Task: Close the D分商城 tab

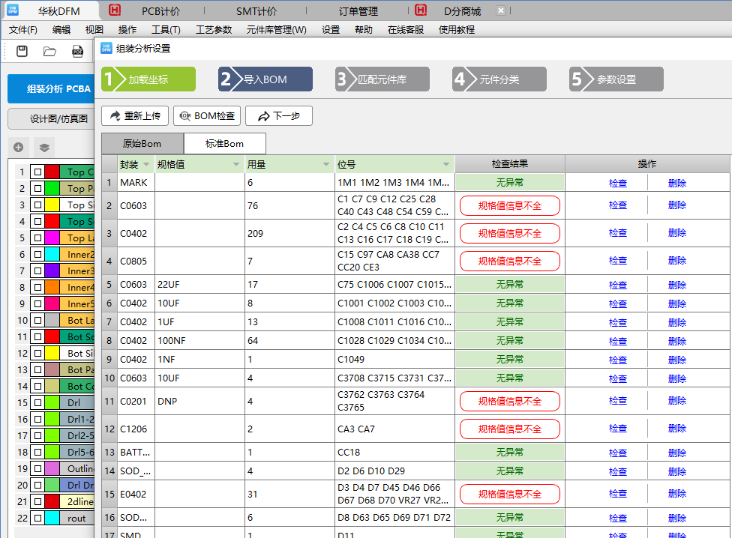Action: tap(500, 10)
